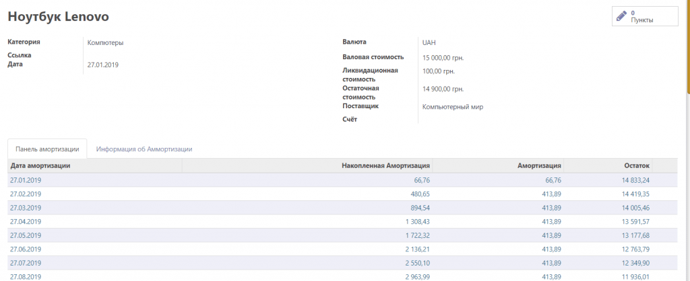Click accumulated value 2 550,10
690x281 pixels.
point(418,263)
